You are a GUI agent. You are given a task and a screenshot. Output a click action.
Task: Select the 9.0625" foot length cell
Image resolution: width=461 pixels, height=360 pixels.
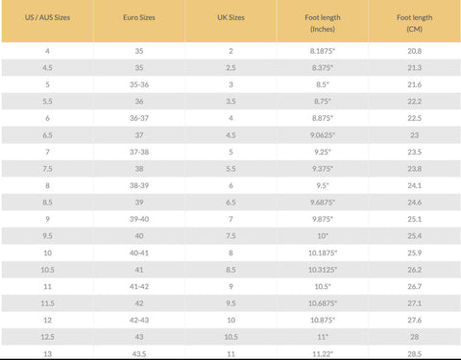(323, 135)
